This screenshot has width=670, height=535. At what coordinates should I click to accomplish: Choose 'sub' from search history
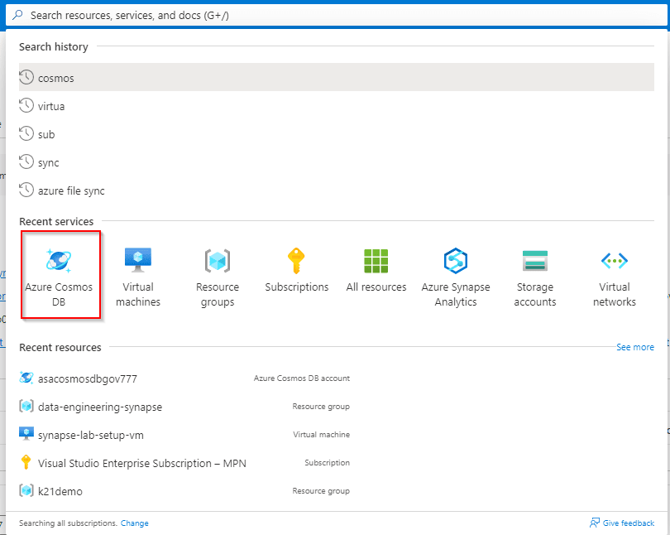[x=46, y=134]
